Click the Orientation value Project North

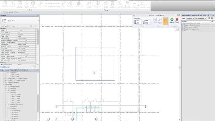(27, 45)
